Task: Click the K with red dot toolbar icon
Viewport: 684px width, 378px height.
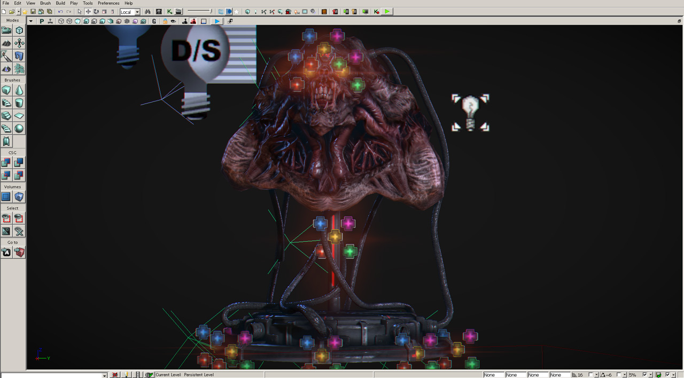Action: pyautogui.click(x=377, y=12)
